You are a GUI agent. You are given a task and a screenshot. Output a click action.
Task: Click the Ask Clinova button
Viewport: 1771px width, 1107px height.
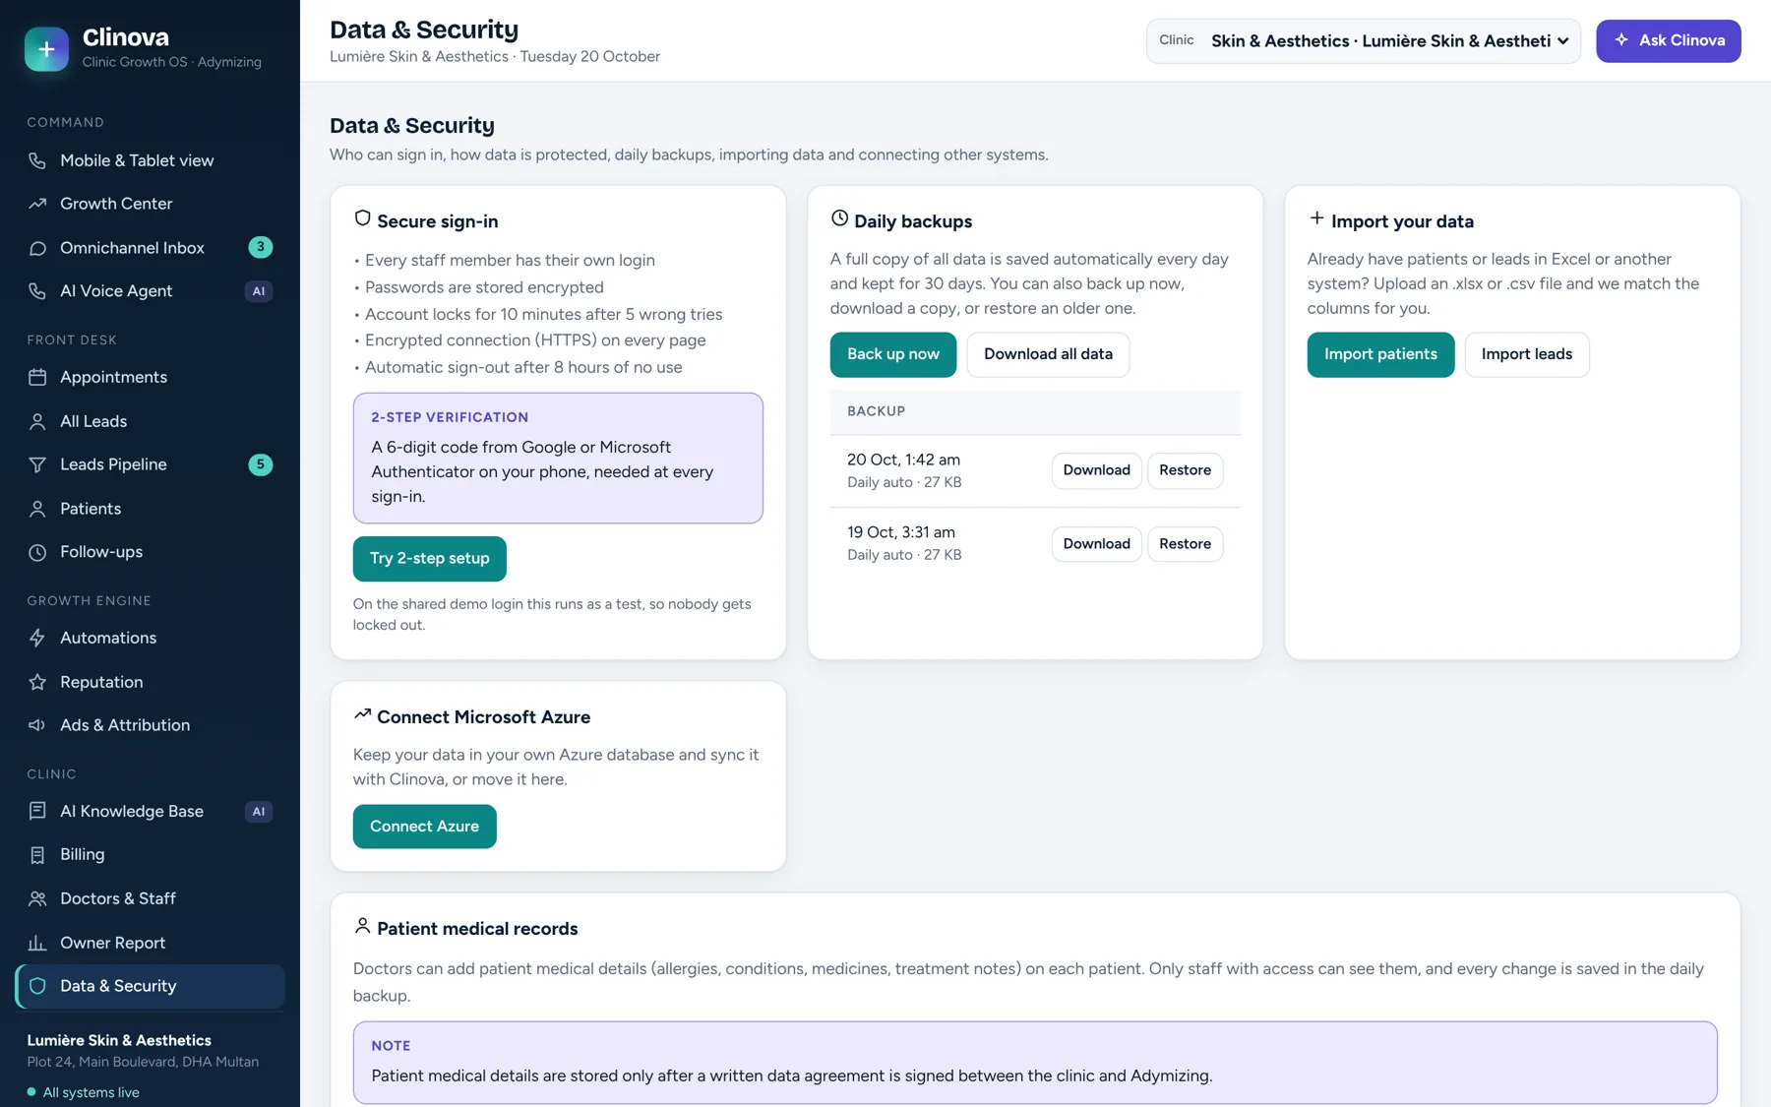pyautogui.click(x=1669, y=40)
